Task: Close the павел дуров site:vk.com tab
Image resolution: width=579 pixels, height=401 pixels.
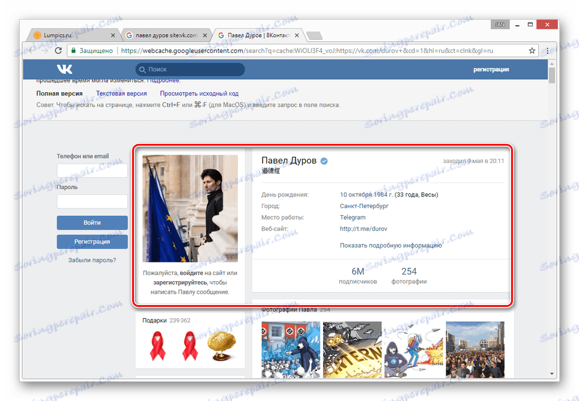Action: point(205,35)
